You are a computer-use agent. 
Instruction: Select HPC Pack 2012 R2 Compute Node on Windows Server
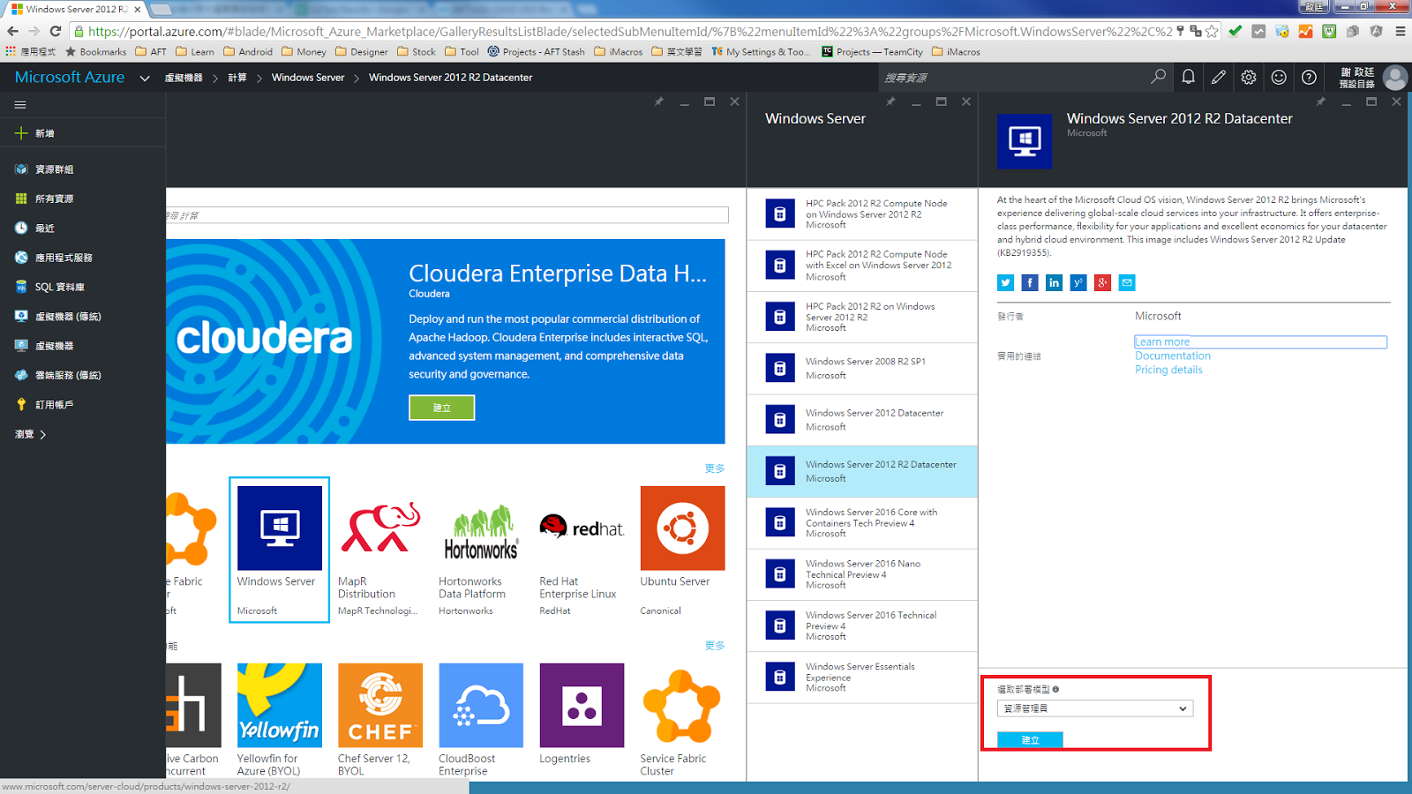click(862, 214)
